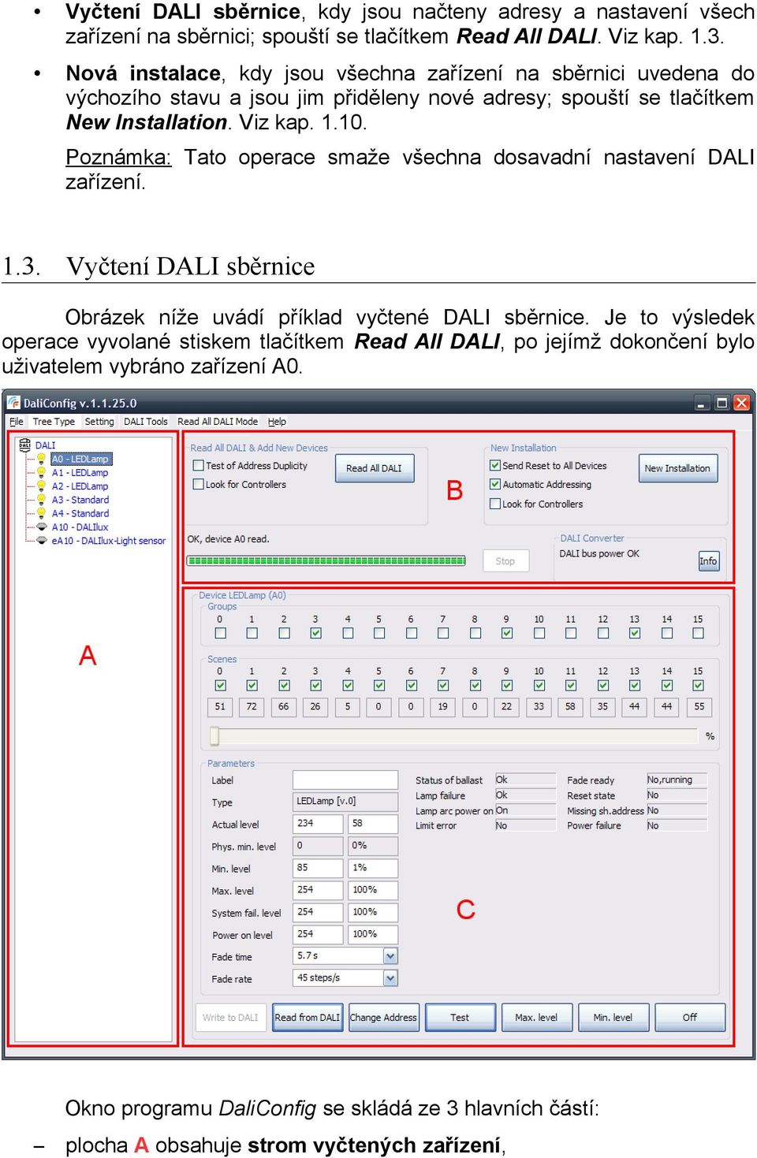This screenshot has height=1158, width=757.
Task: Enable Test of Address Duplicity checkbox
Action: 199,466
